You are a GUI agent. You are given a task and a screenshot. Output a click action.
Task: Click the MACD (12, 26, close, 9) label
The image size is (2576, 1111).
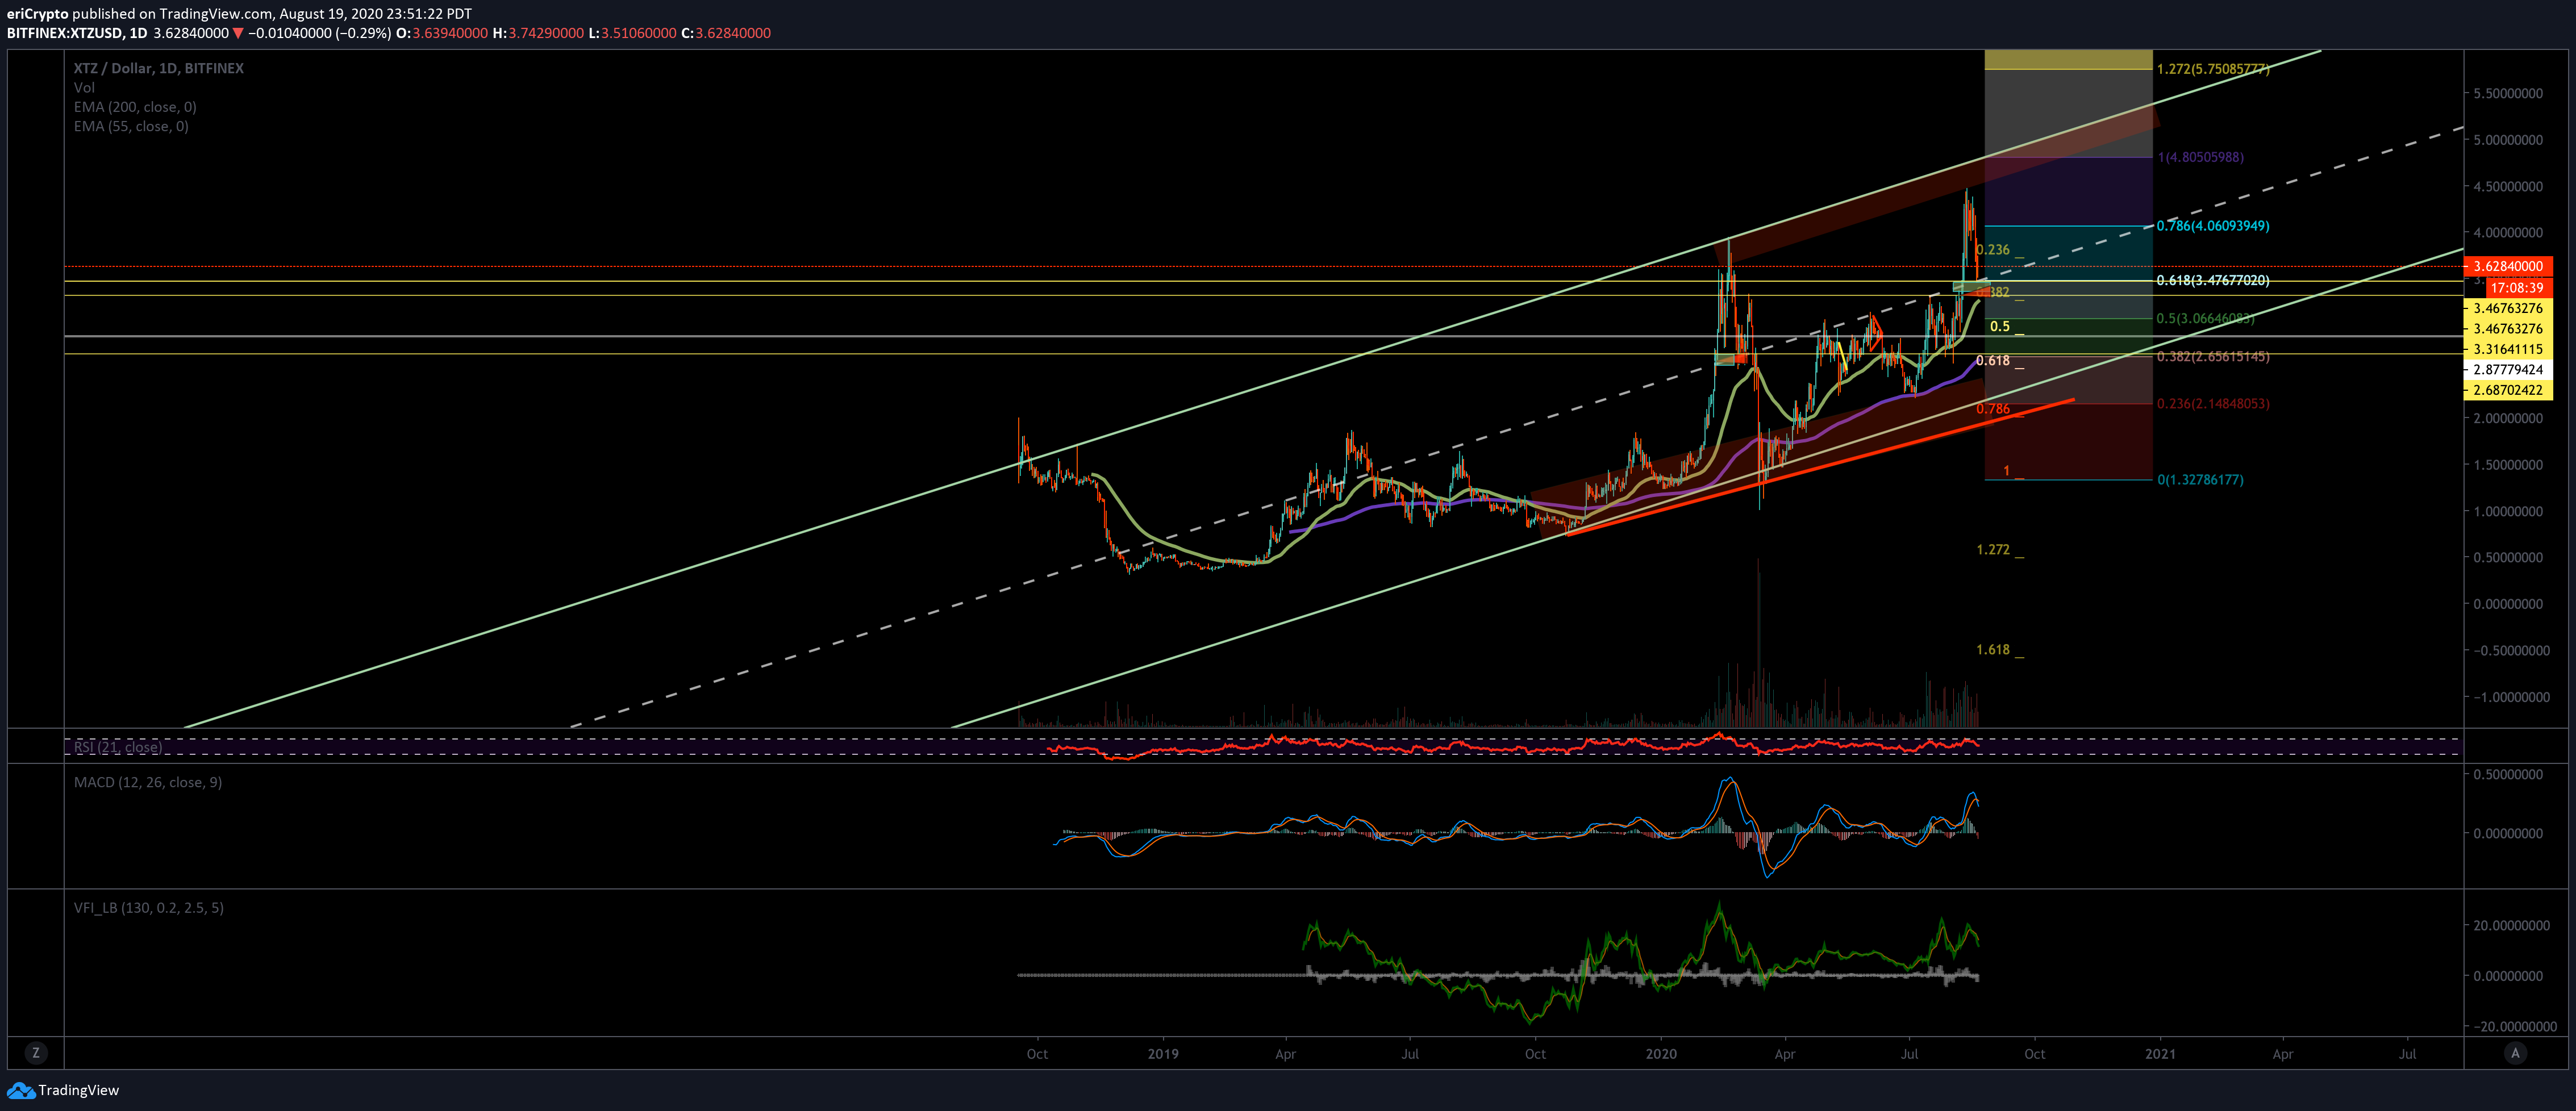pyautogui.click(x=148, y=782)
